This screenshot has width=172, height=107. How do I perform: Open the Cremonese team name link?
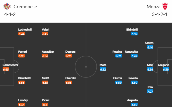click(x=25, y=7)
